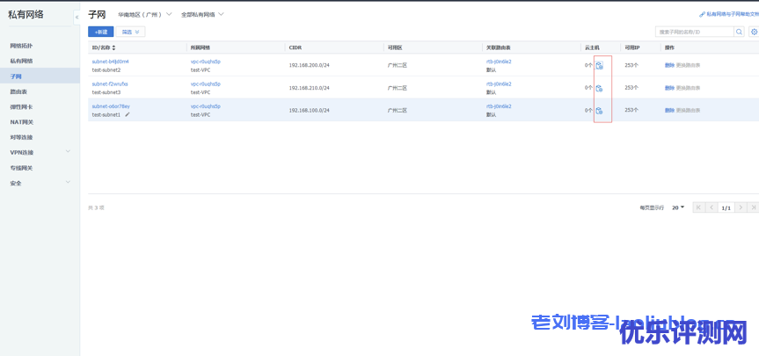Select NAT网关 in the sidebar
The height and width of the screenshot is (356, 759).
coord(22,122)
